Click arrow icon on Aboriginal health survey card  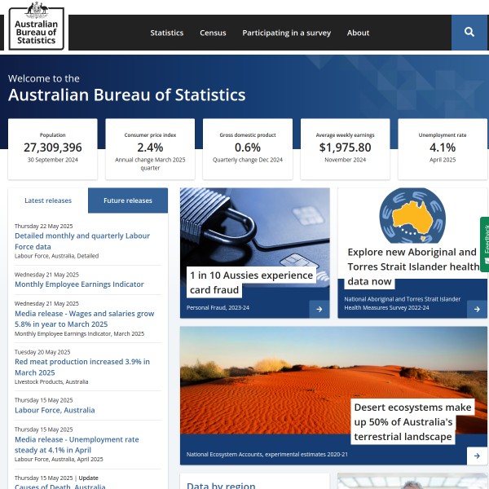click(477, 309)
